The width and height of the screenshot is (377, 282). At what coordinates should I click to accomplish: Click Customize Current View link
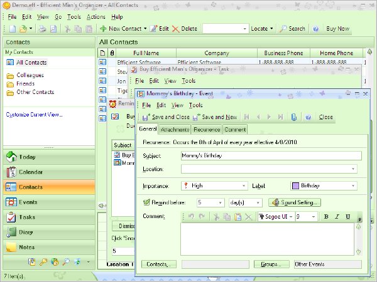pos(34,115)
